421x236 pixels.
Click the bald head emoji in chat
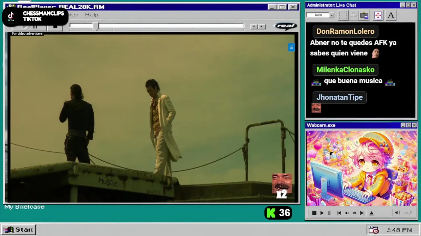tap(375, 53)
